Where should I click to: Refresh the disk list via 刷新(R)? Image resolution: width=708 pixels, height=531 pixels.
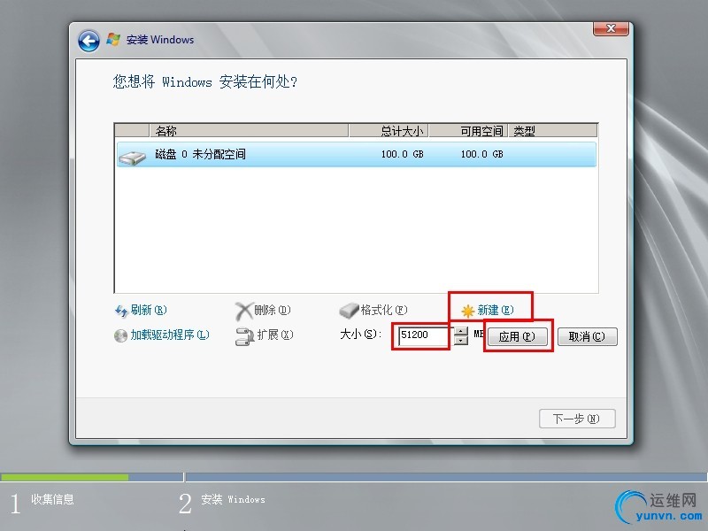tap(149, 311)
